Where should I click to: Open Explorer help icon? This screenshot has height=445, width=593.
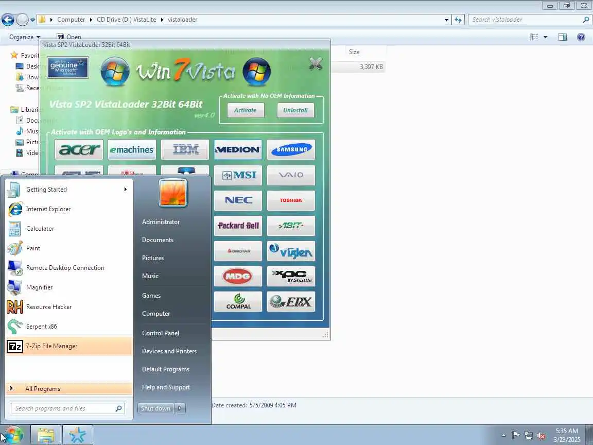tap(581, 37)
